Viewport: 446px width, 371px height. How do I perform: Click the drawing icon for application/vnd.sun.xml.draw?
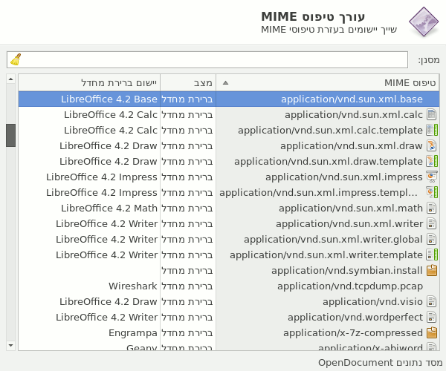431,146
